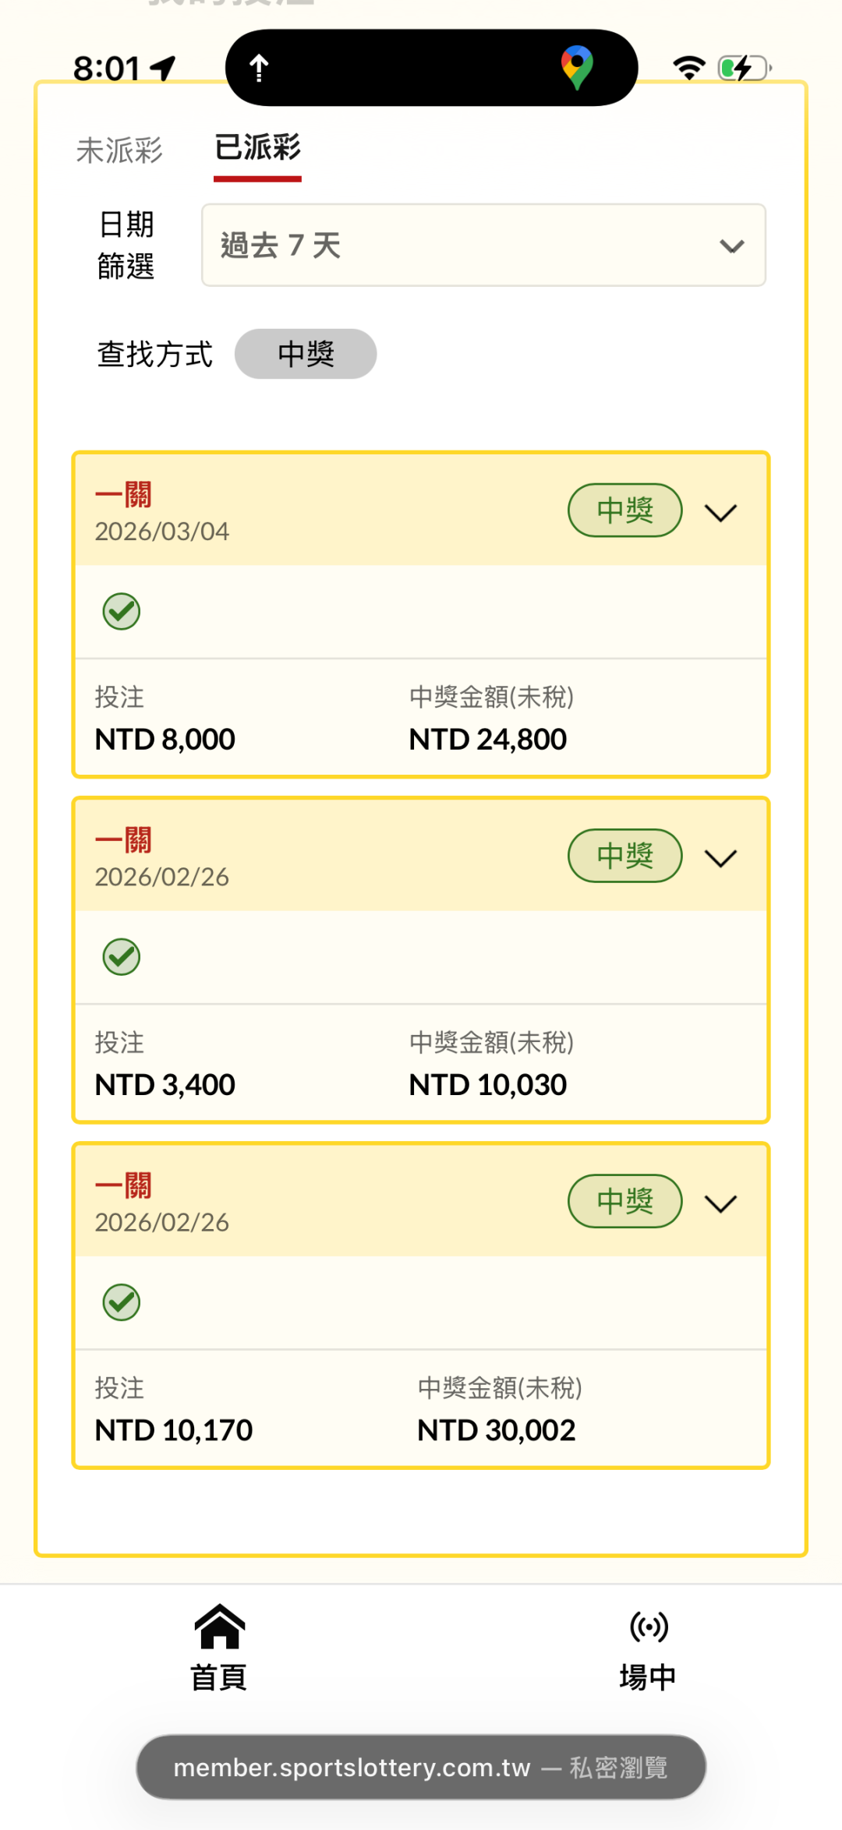The width and height of the screenshot is (842, 1830).
Task: Click green checkmark on the 2026/03/04 ticket
Action: pos(122,612)
